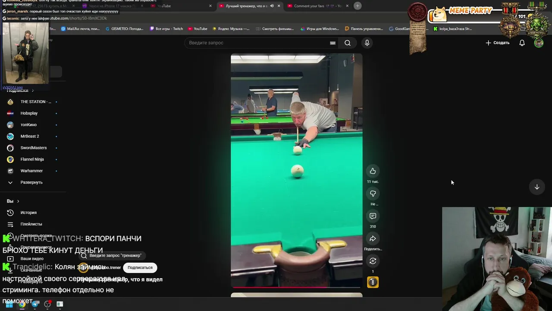The width and height of the screenshot is (552, 311).
Task: Open Ваши видео in the sidebar
Action: pyautogui.click(x=32, y=259)
